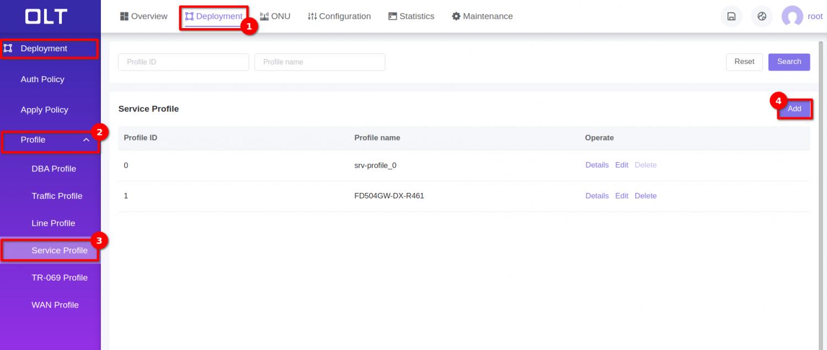
Task: Click the Profile name search field
Action: pyautogui.click(x=320, y=62)
